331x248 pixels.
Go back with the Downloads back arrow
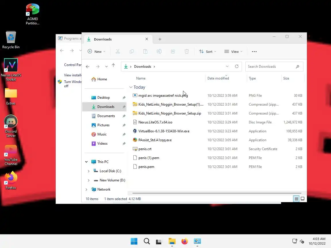[88, 67]
